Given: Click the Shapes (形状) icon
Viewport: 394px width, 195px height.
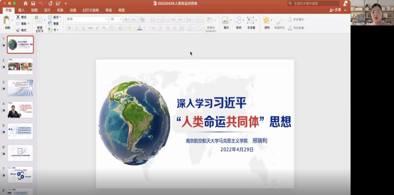Looking at the screenshot, I should [238, 20].
